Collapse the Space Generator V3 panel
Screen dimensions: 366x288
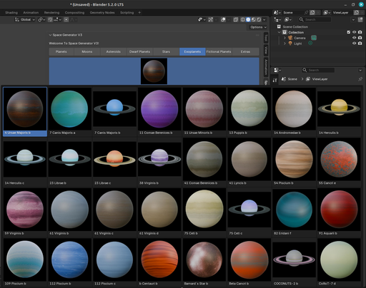pos(50,35)
